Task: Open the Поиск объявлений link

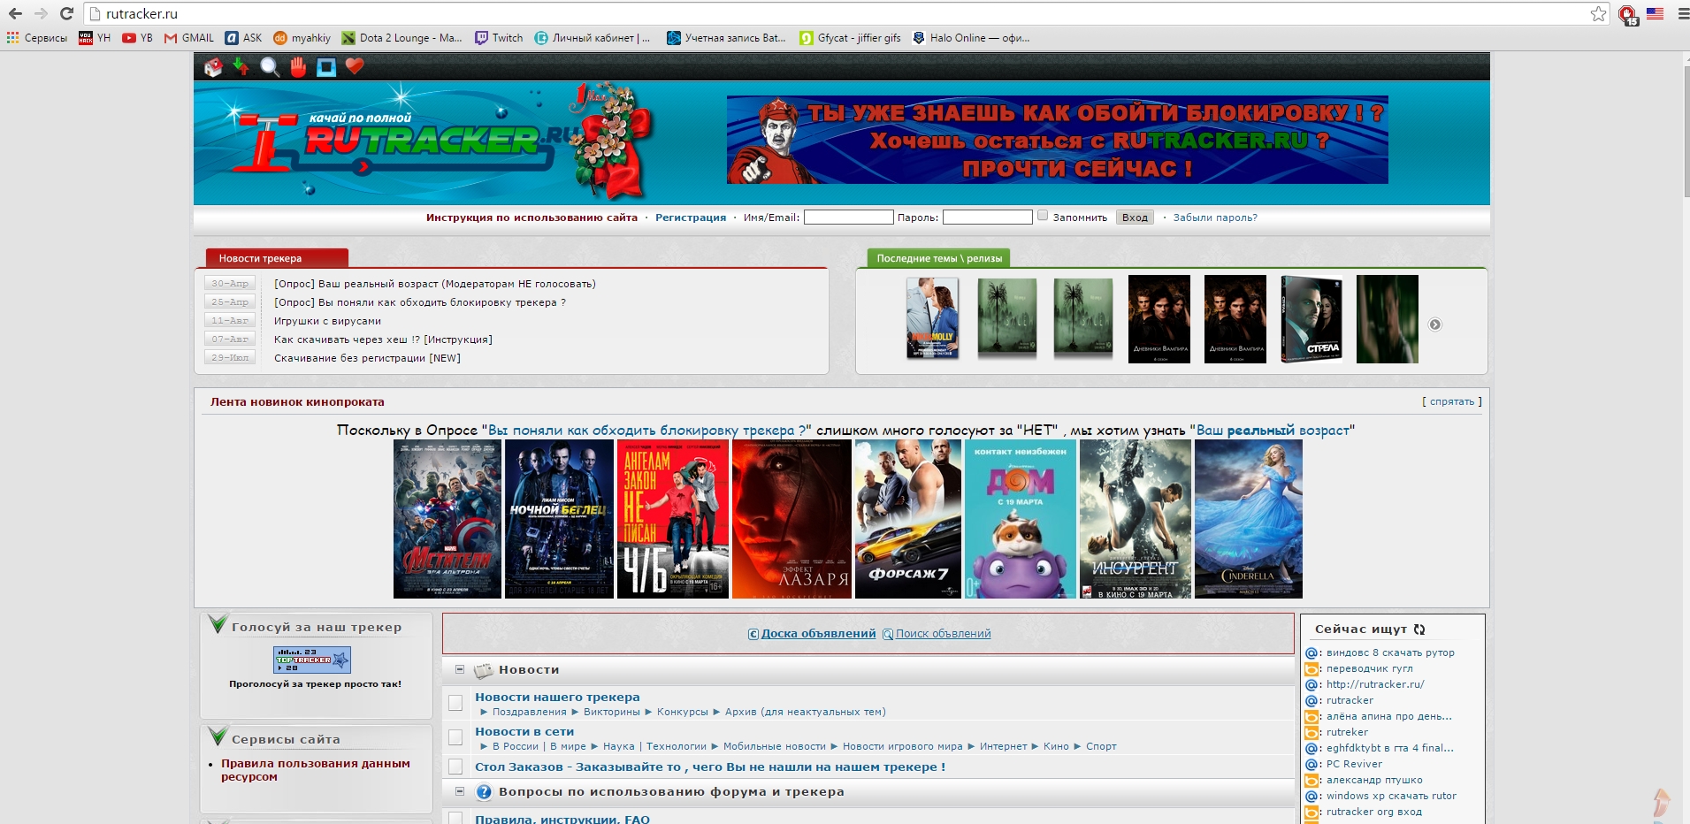Action: [943, 634]
